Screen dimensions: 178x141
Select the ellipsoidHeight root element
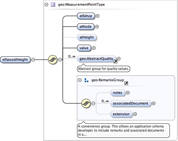(15, 59)
